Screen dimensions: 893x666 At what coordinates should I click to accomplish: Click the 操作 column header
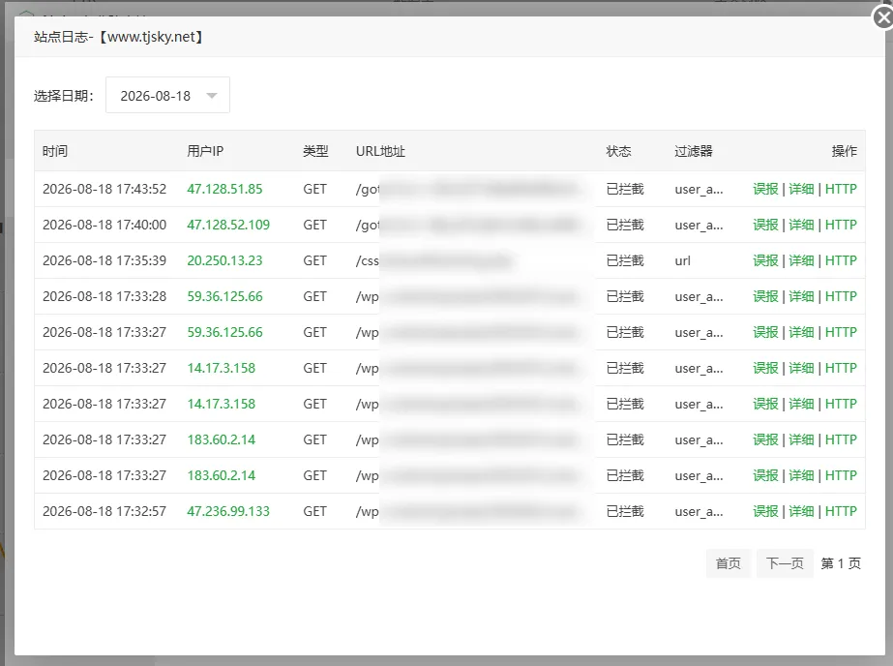(x=844, y=151)
